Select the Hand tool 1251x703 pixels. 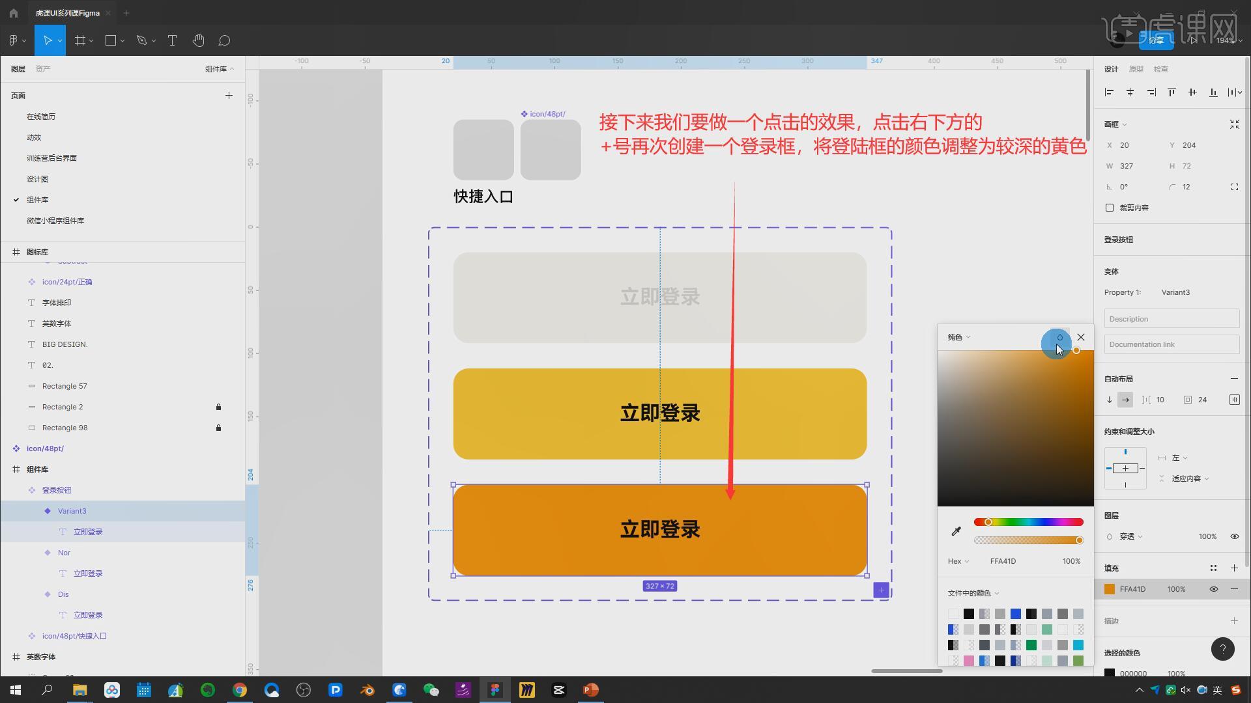coord(199,40)
